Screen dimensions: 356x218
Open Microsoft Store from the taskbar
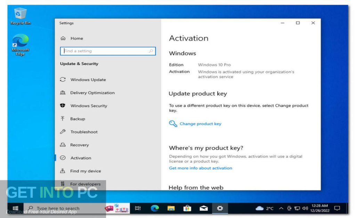tap(187, 208)
